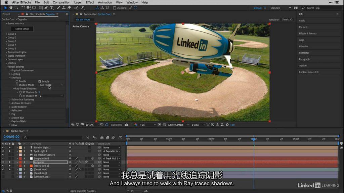Select the Horizontal Type tool
The height and width of the screenshot is (193, 344).
click(51, 8)
